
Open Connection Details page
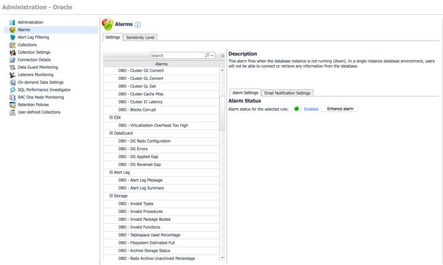tap(34, 60)
